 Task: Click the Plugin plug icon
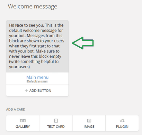click(x=122, y=121)
